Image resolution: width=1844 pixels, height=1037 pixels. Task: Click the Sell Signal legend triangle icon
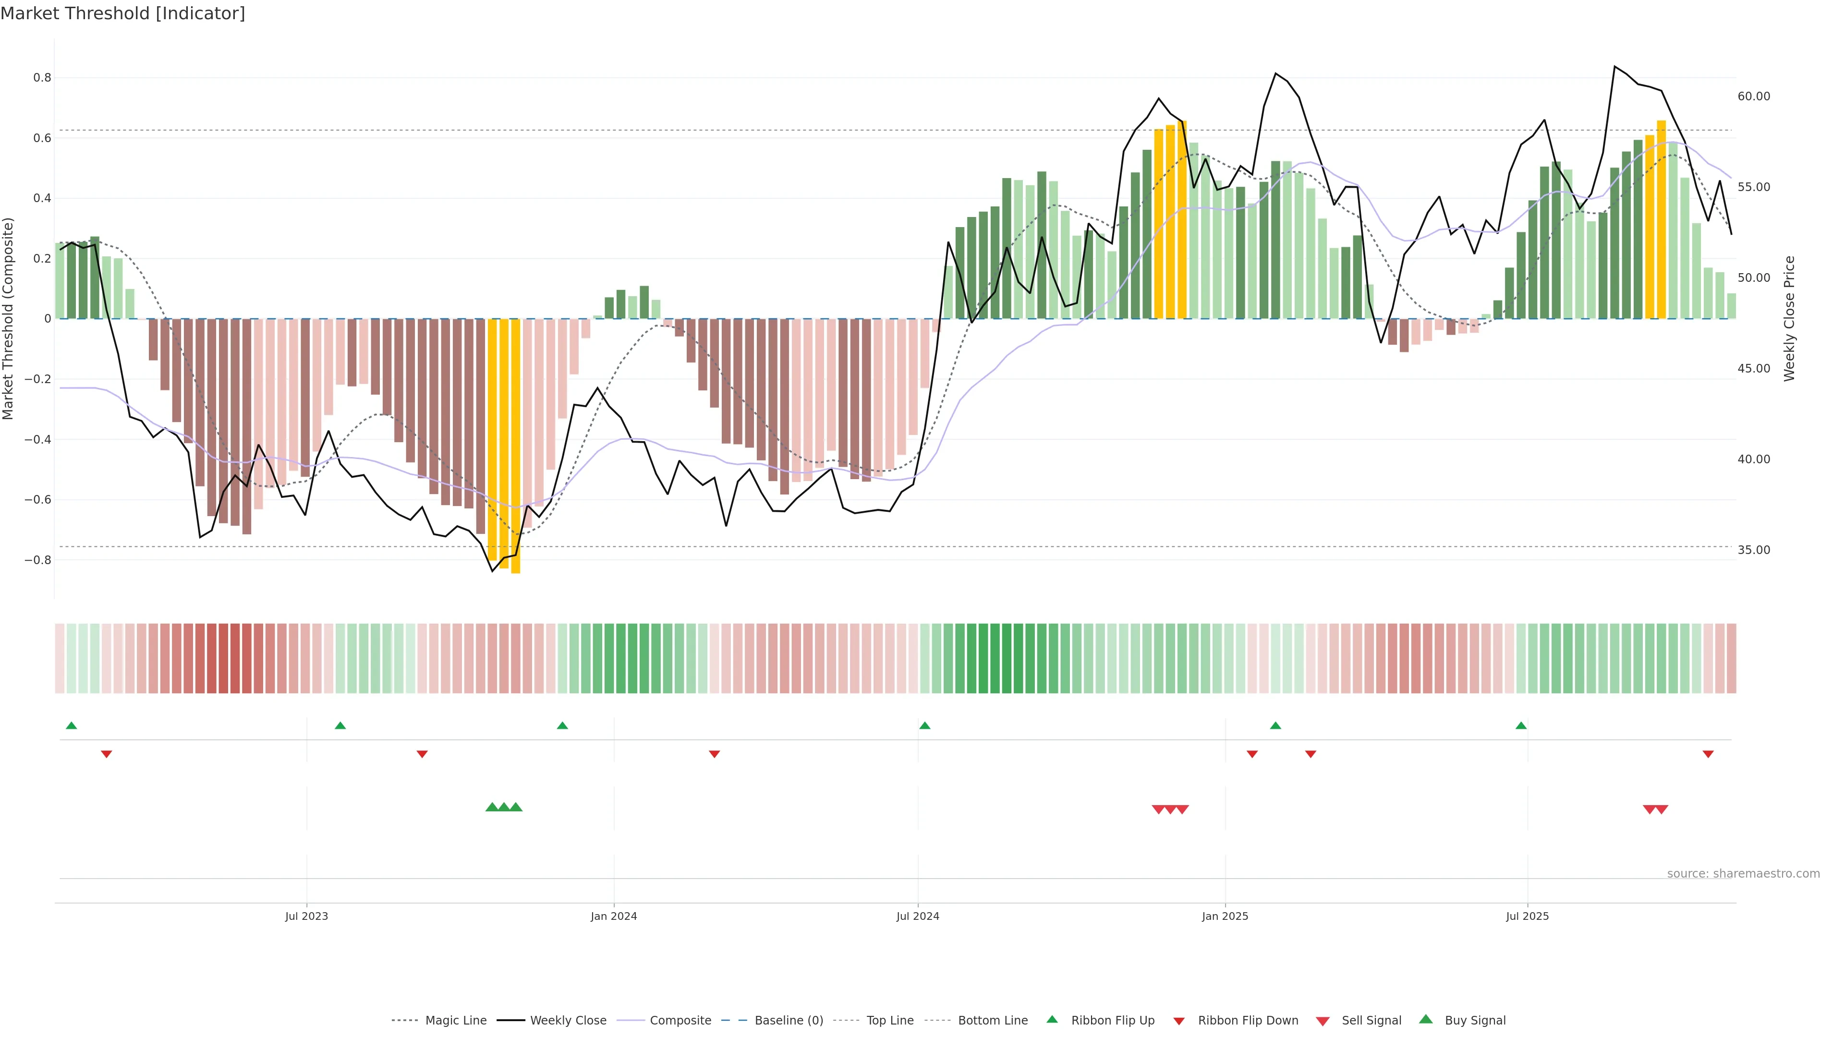1323,1021
